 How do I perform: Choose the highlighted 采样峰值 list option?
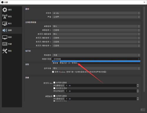tap(96, 61)
